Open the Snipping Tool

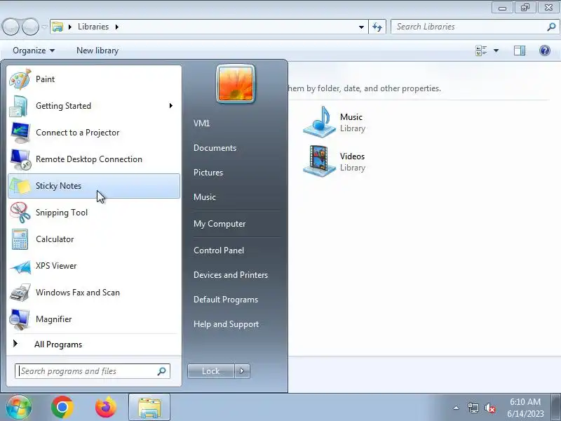93,213
